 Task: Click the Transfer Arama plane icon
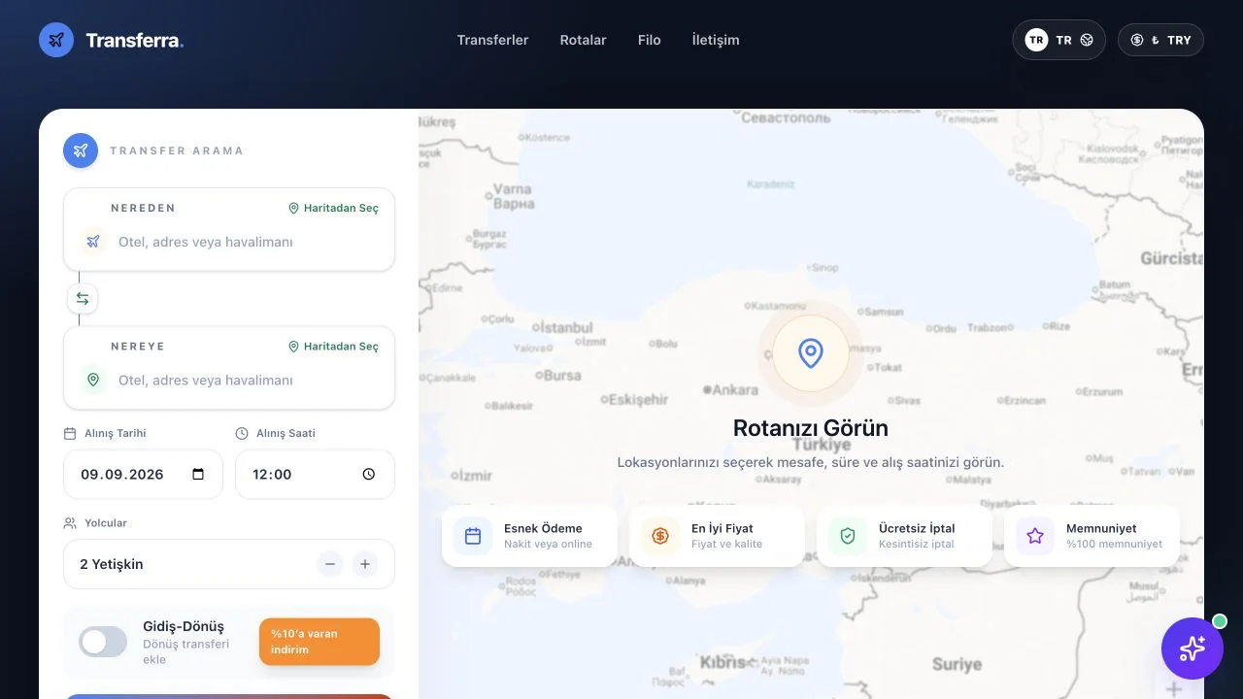[81, 150]
